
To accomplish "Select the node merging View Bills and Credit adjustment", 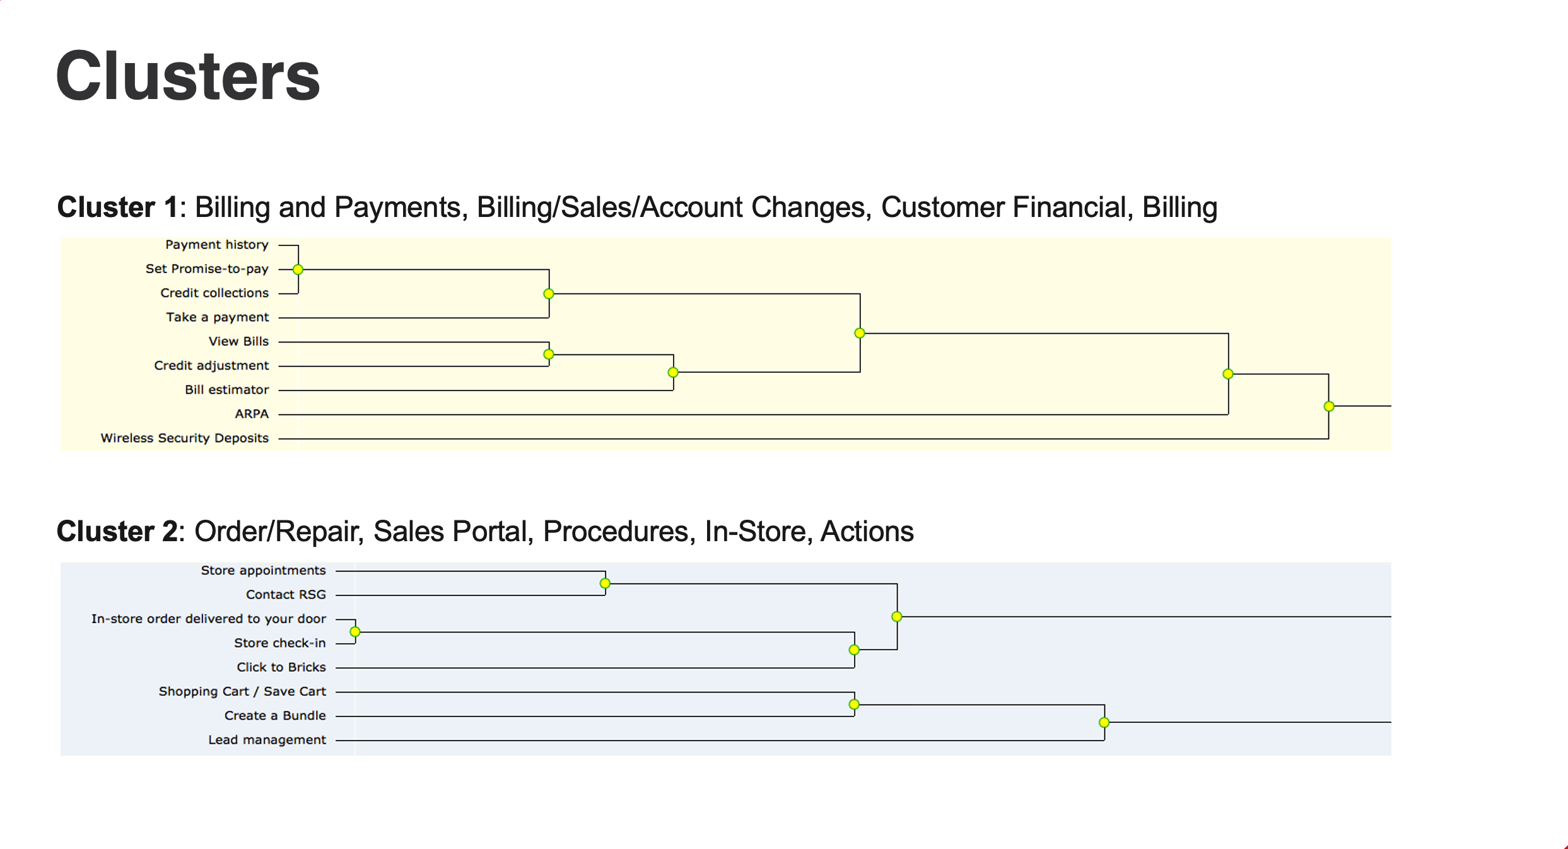I will click(x=549, y=354).
